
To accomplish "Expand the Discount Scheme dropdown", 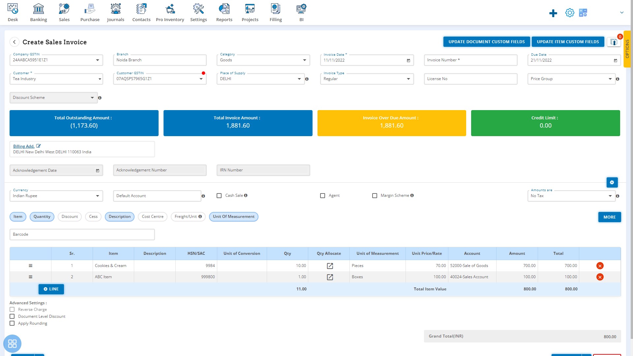I will (92, 98).
